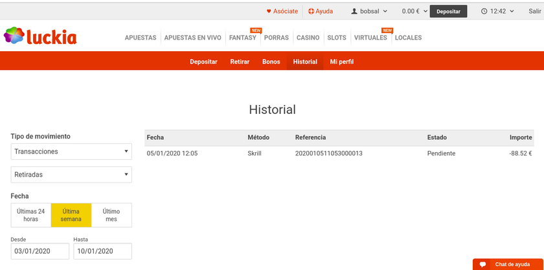The width and height of the screenshot is (544, 270).
Task: Select the Último mes filter
Action: (x=111, y=215)
